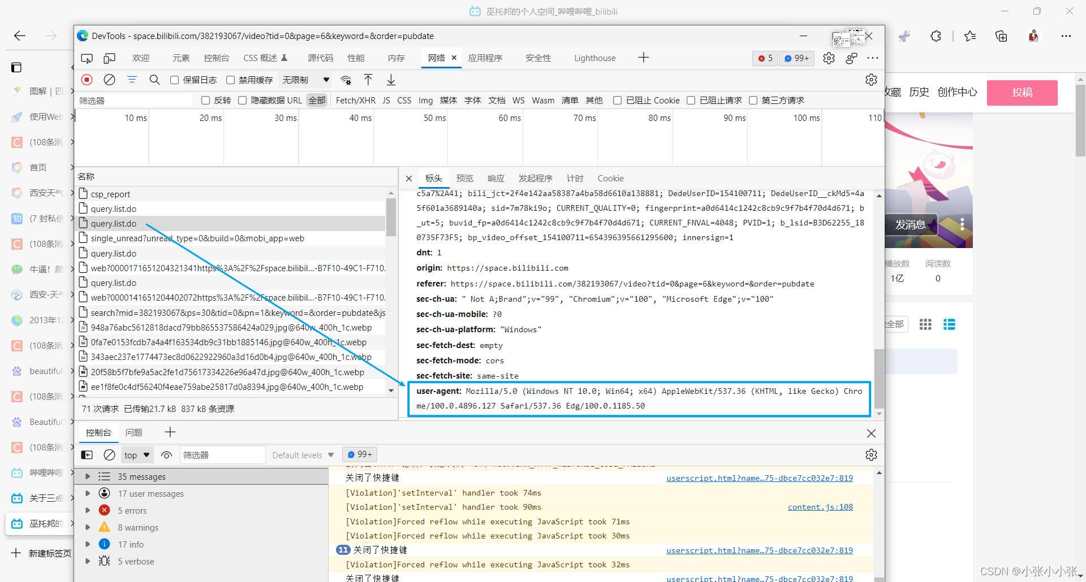
Task: Open DevTools feedback people icon
Action: coord(851,58)
